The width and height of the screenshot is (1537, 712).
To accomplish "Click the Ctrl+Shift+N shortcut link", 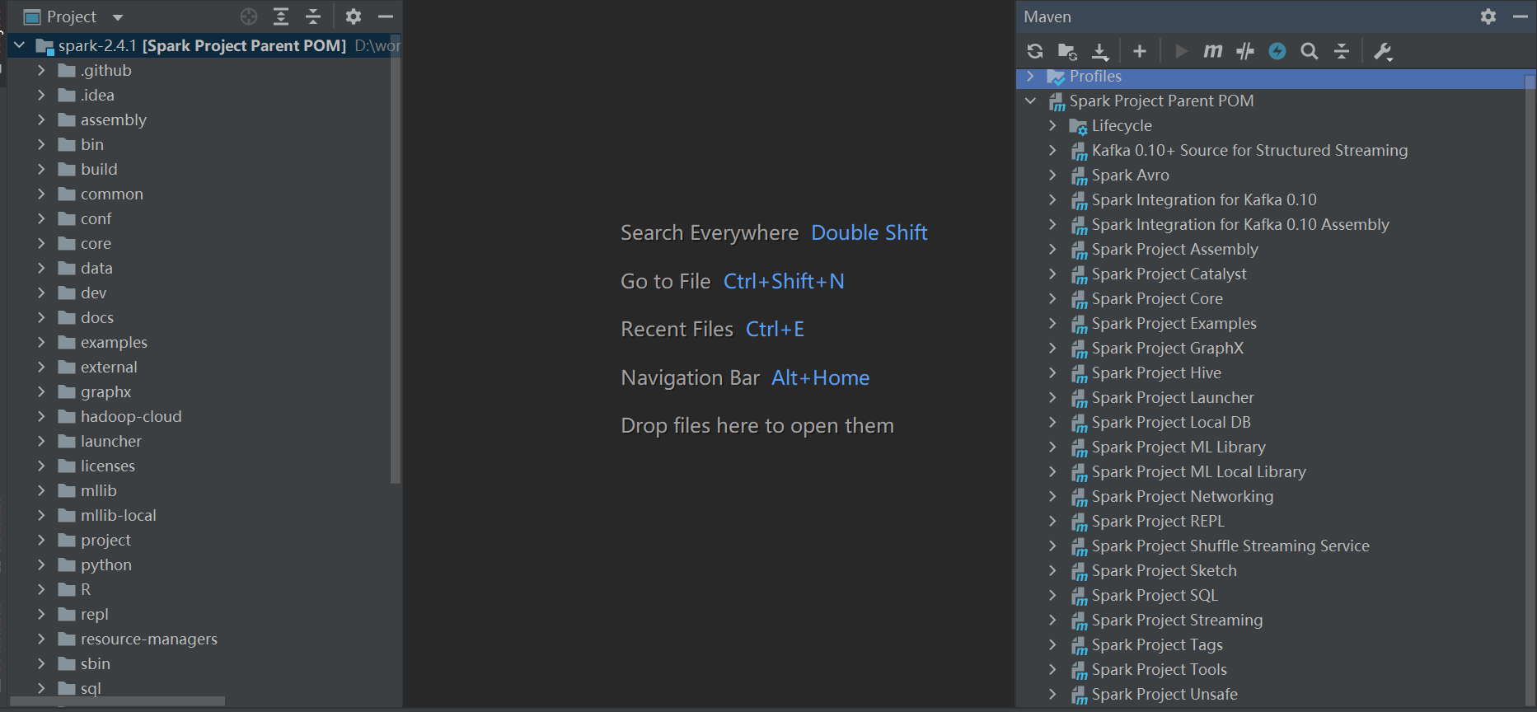I will click(x=784, y=281).
